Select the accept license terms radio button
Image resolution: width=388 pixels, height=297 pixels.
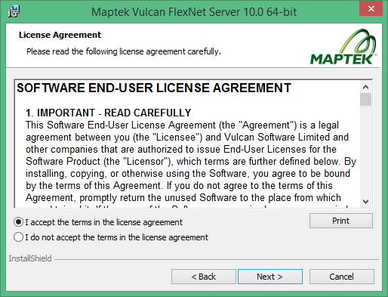pyautogui.click(x=18, y=222)
